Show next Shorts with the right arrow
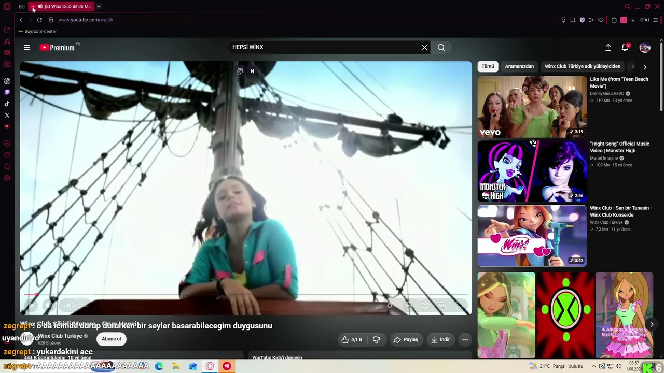This screenshot has height=373, width=664. pos(652,324)
